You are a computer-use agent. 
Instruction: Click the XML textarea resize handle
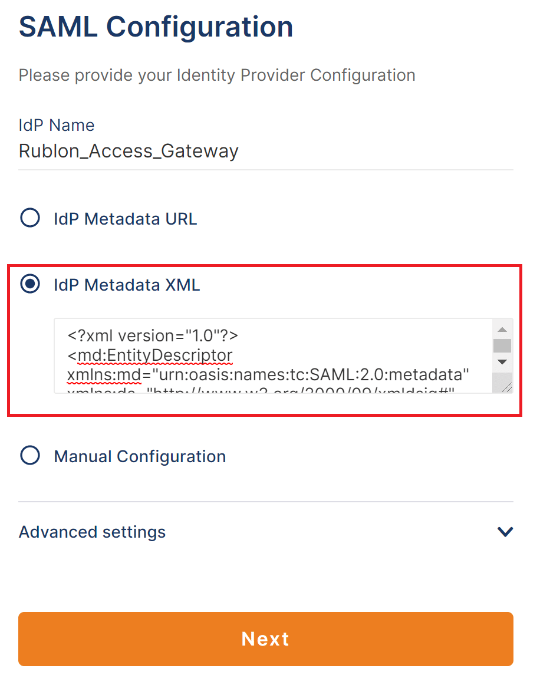[x=506, y=386]
